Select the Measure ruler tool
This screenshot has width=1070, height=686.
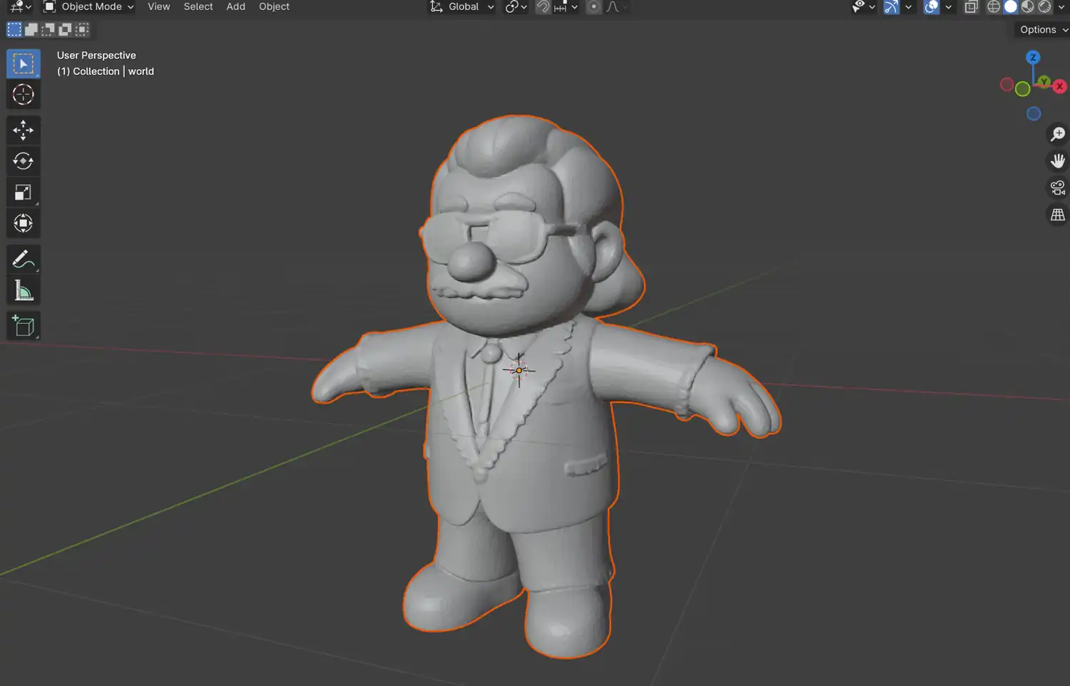point(24,290)
